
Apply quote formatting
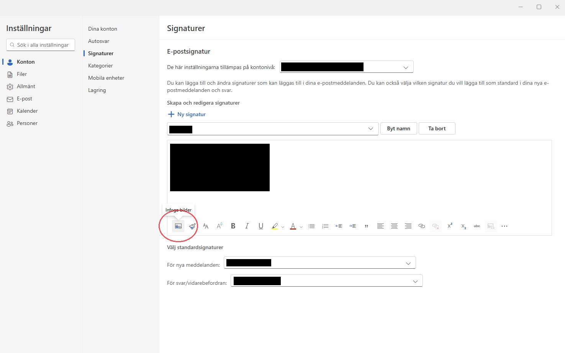tap(367, 226)
